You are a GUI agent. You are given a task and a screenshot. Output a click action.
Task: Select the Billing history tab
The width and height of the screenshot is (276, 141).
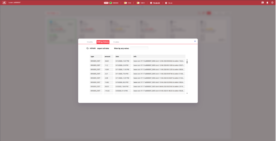tap(103, 42)
